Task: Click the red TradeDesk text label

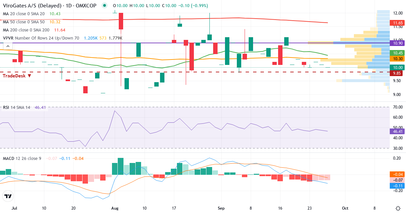Action: tap(15, 76)
